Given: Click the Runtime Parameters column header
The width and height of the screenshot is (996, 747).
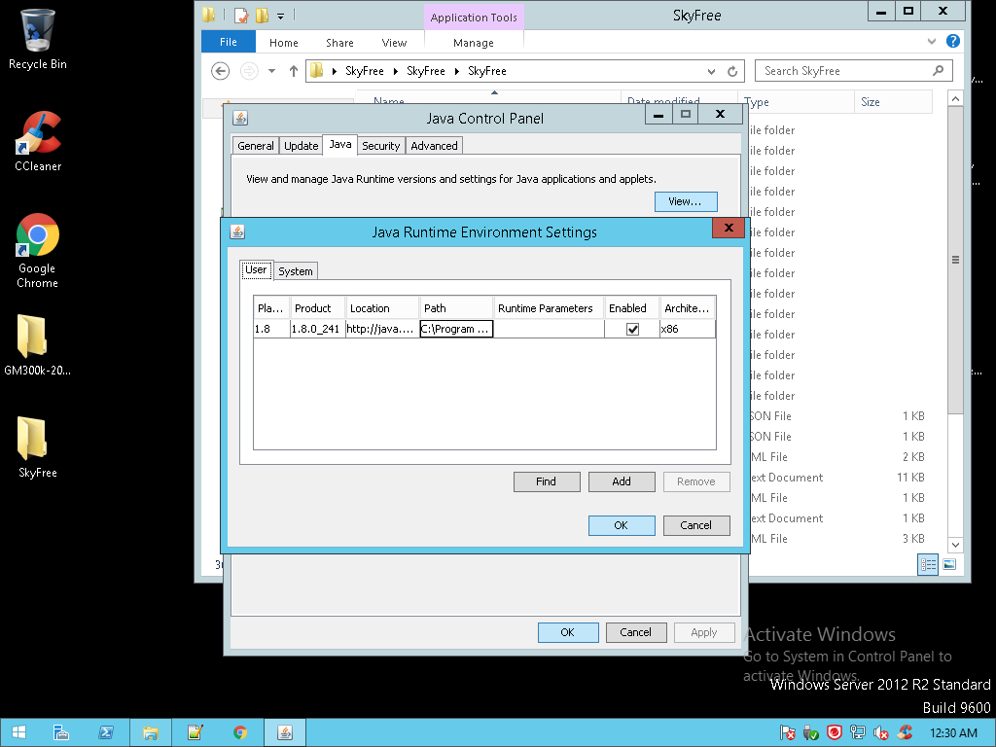Looking at the screenshot, I should click(x=549, y=308).
